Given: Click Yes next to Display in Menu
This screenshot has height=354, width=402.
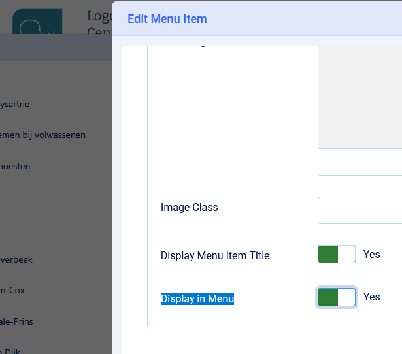Looking at the screenshot, I should coord(371,297).
